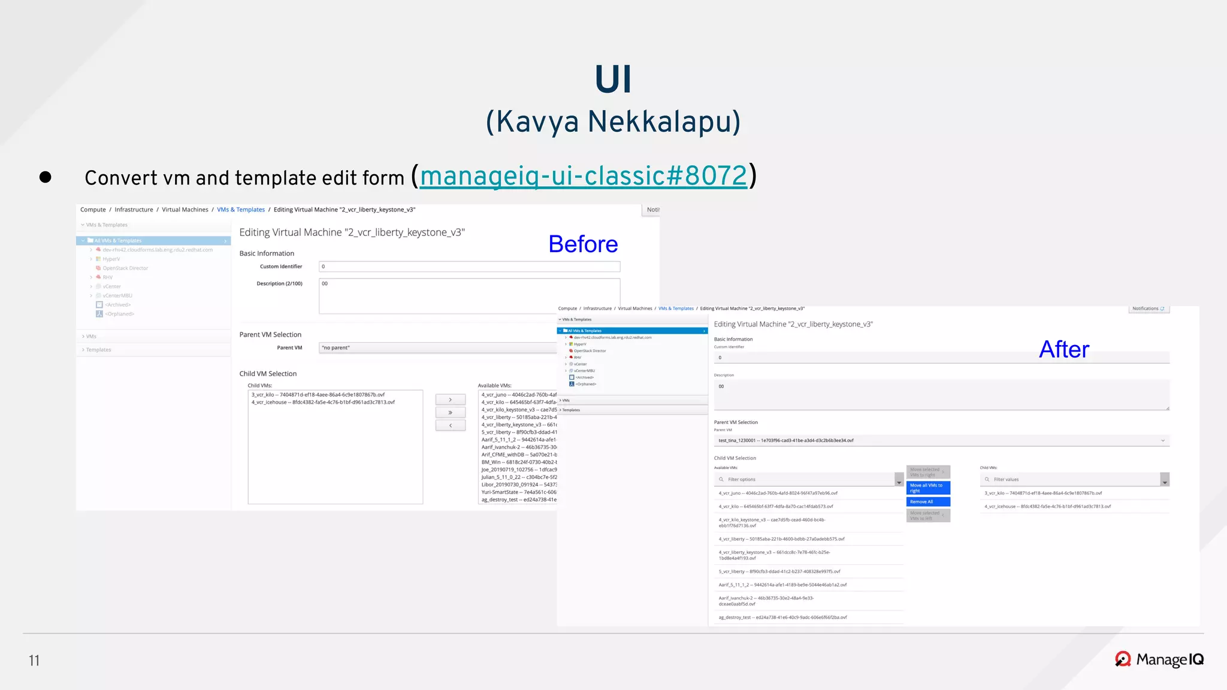Image resolution: width=1227 pixels, height=690 pixels.
Task: Click vCenter provider icon in Before tree
Action: pyautogui.click(x=98, y=286)
